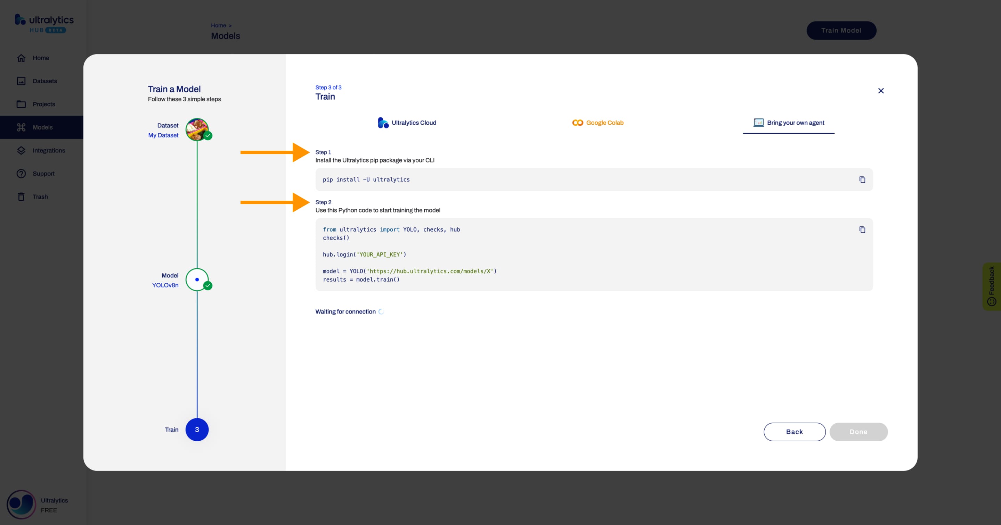Copy the pip install command
Image resolution: width=1001 pixels, height=525 pixels.
862,180
